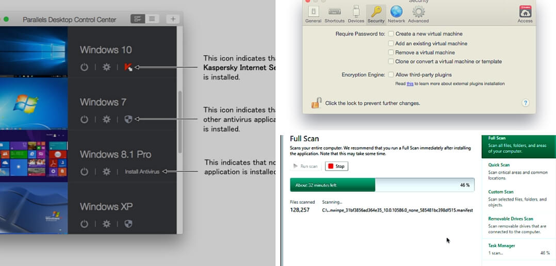556x266 pixels.
Task: Select Full Scan in the sidebar
Action: pyautogui.click(x=519, y=146)
